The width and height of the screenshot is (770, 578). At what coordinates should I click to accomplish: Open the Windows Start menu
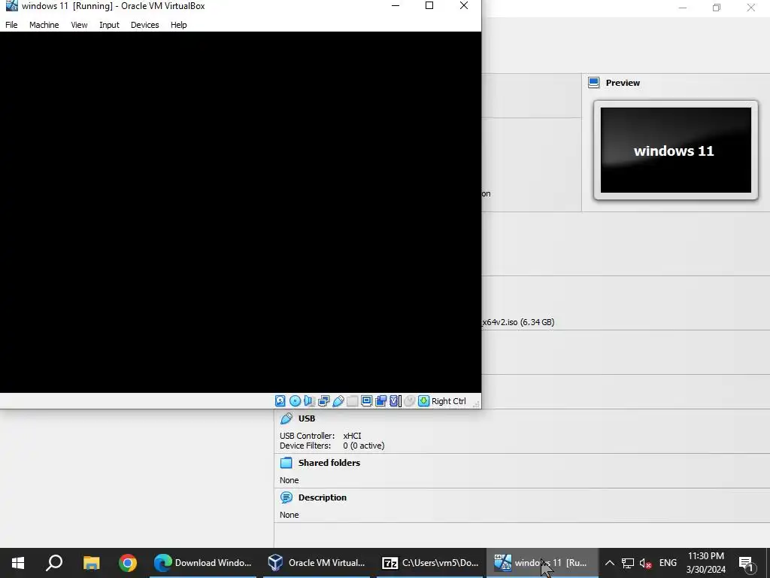[x=18, y=563]
